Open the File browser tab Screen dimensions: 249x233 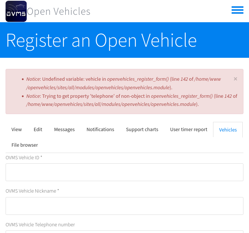point(25,145)
